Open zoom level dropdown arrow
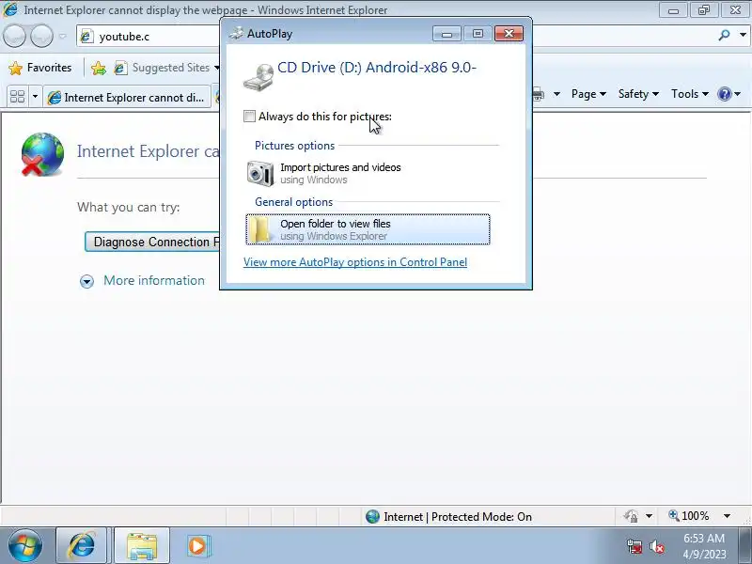 click(727, 516)
